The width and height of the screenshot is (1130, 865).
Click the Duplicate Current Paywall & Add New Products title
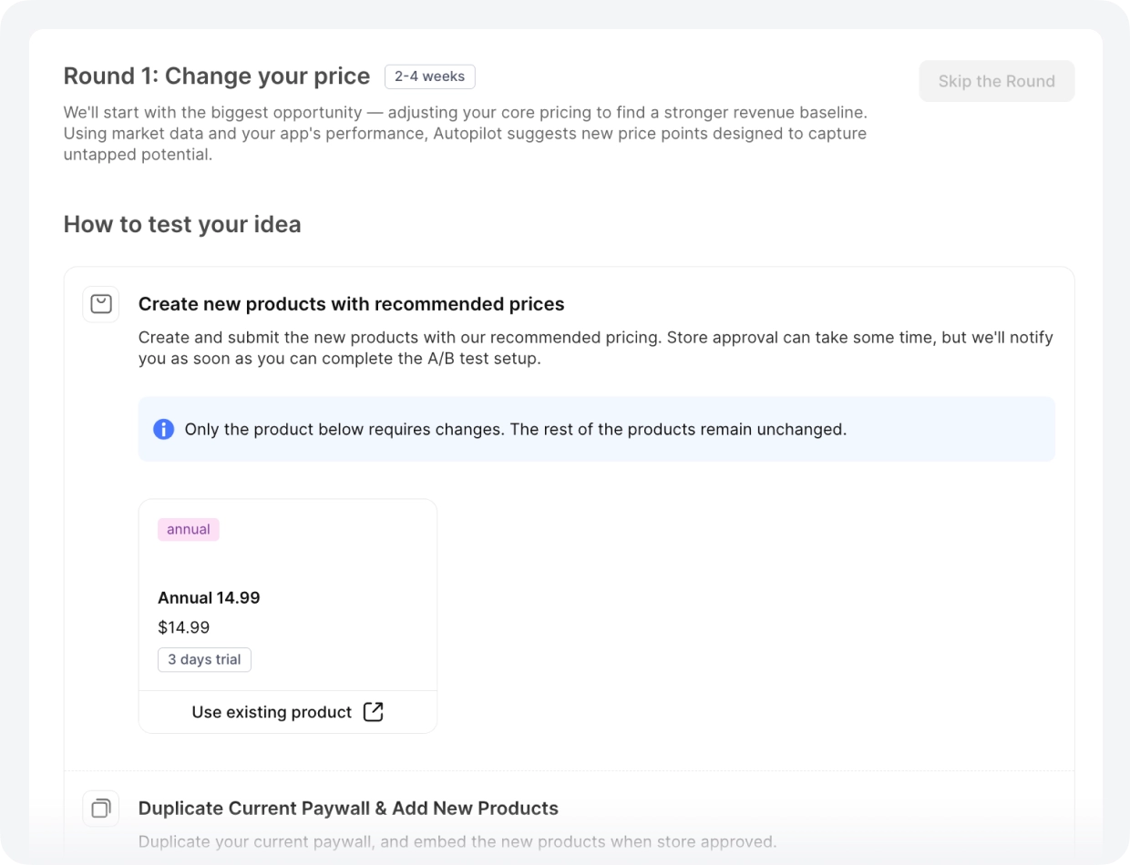(x=348, y=809)
